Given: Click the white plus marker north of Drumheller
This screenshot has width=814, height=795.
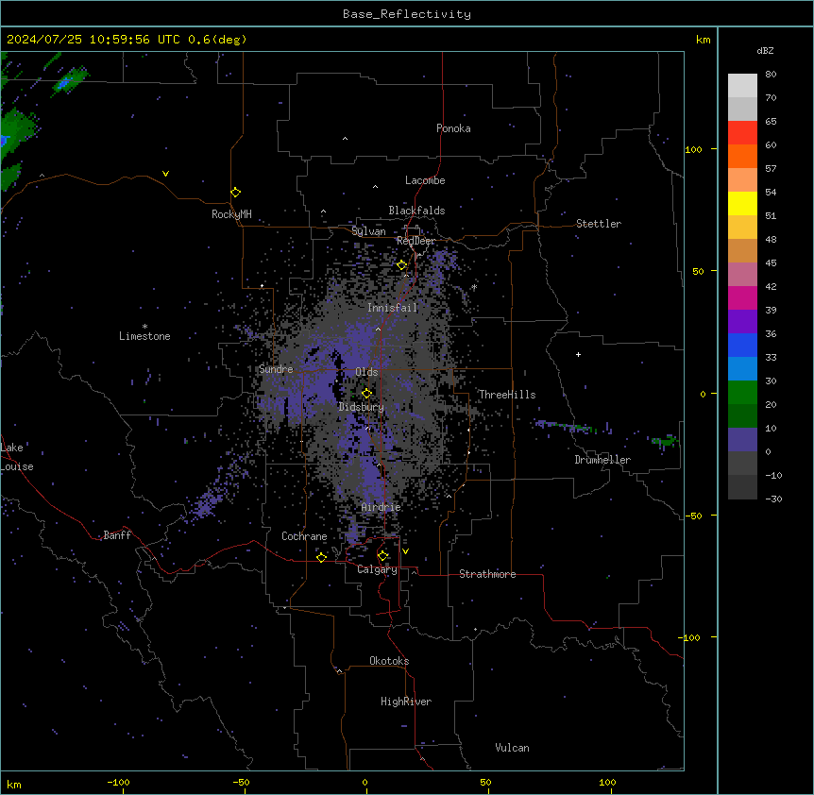Looking at the screenshot, I should pos(578,354).
